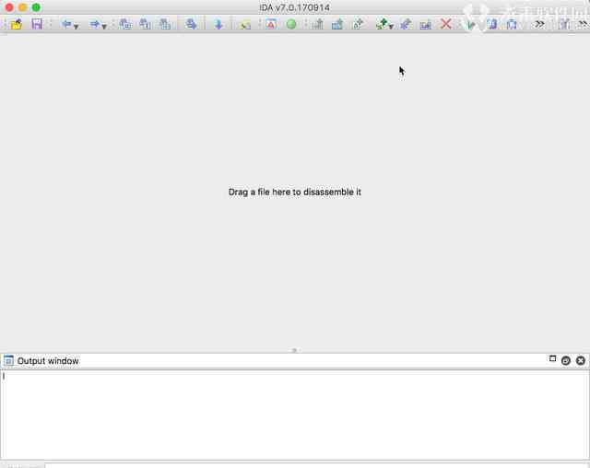590x468 pixels.
Task: Click the Output window title label
Action: pos(48,361)
